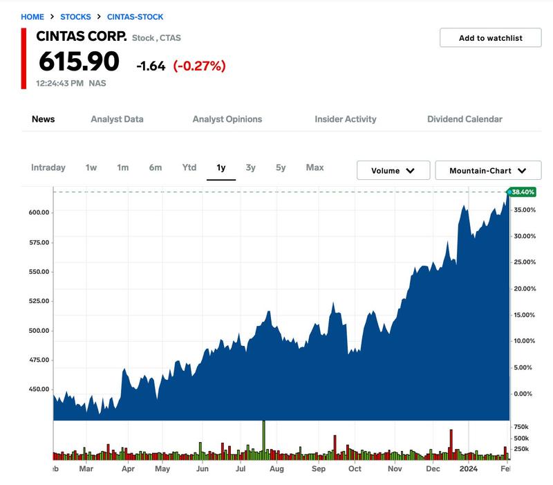The width and height of the screenshot is (553, 485).
Task: Click the tallest green volume bar in late July
Action: (x=263, y=440)
